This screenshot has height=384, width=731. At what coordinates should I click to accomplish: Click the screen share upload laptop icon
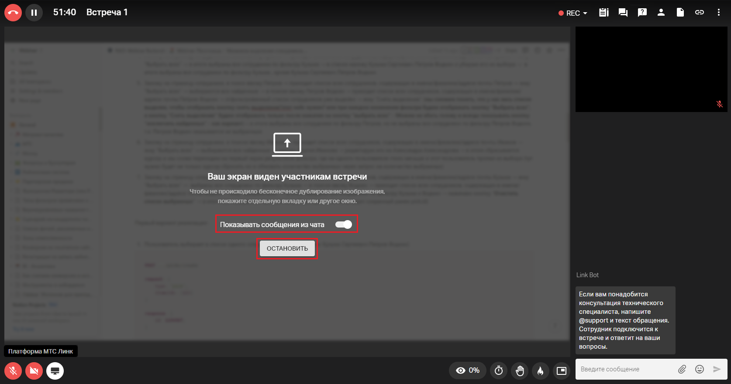point(287,144)
